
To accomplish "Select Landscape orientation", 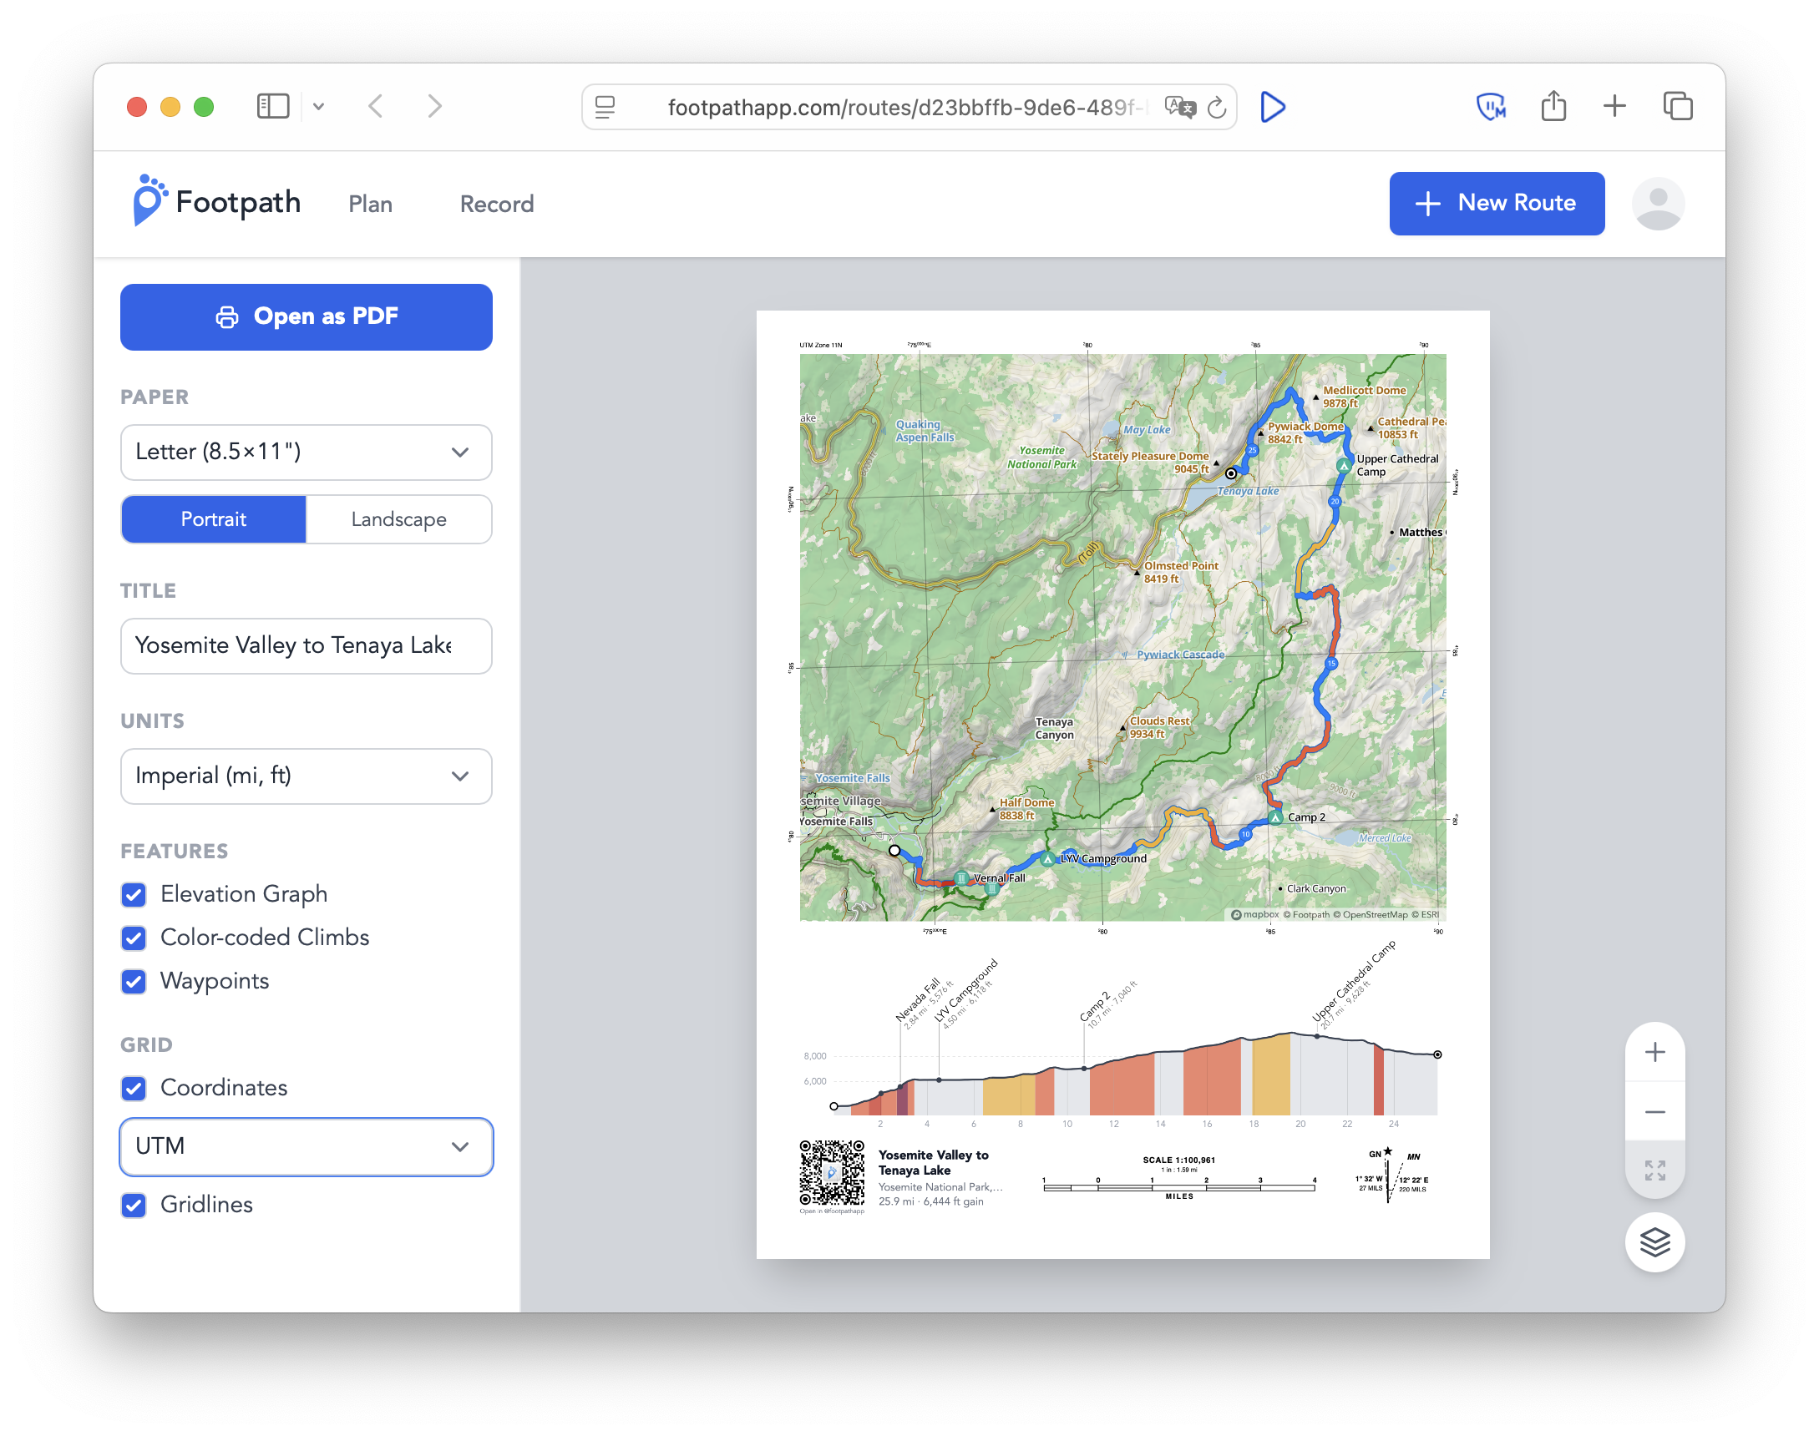I will tap(398, 518).
